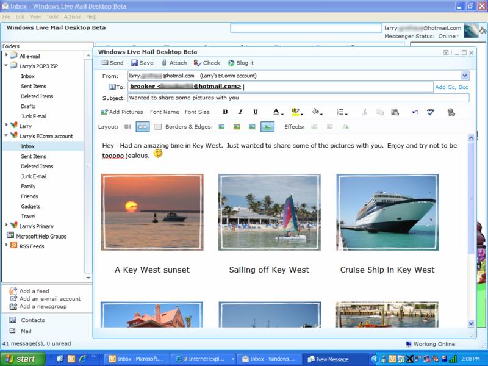488x366 pixels.
Task: Click the Cruise Ship photo thumbnail
Action: pyautogui.click(x=387, y=212)
